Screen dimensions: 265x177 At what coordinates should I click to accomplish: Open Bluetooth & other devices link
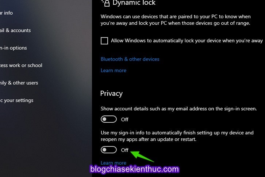(x=130, y=59)
